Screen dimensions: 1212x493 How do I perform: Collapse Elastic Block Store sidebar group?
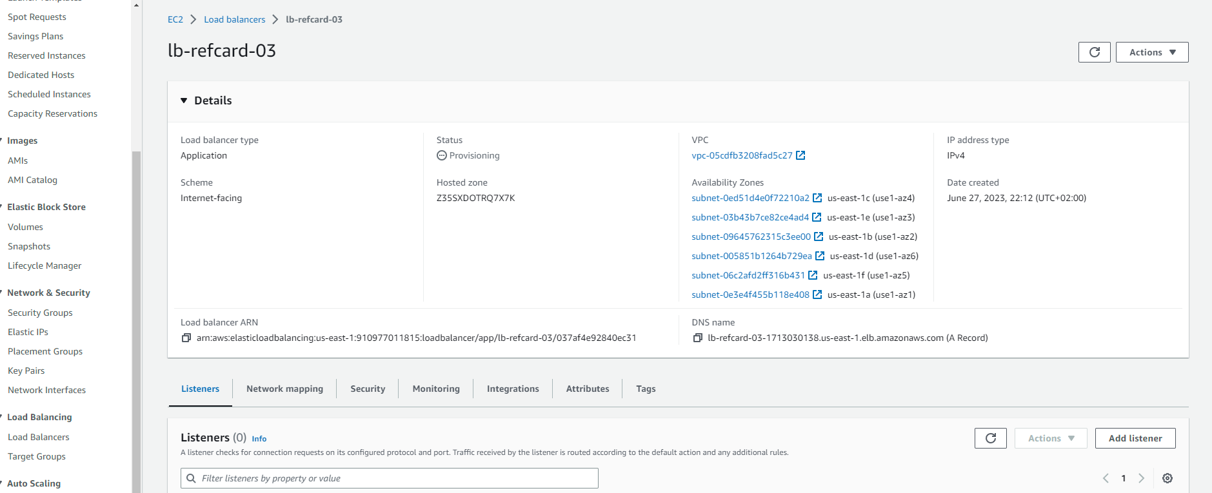coord(46,207)
